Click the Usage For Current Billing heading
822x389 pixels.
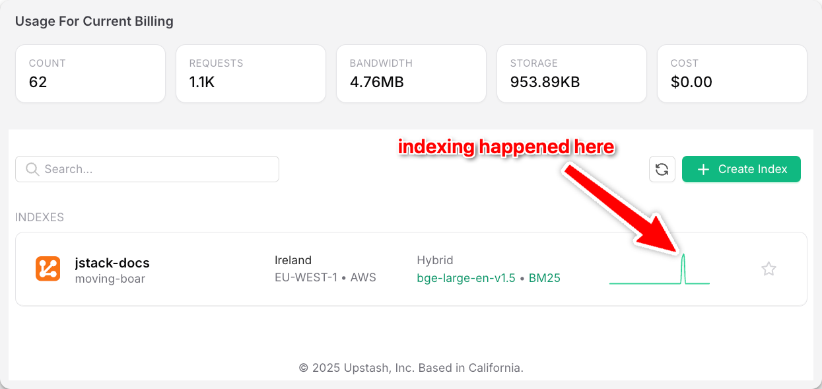(94, 21)
